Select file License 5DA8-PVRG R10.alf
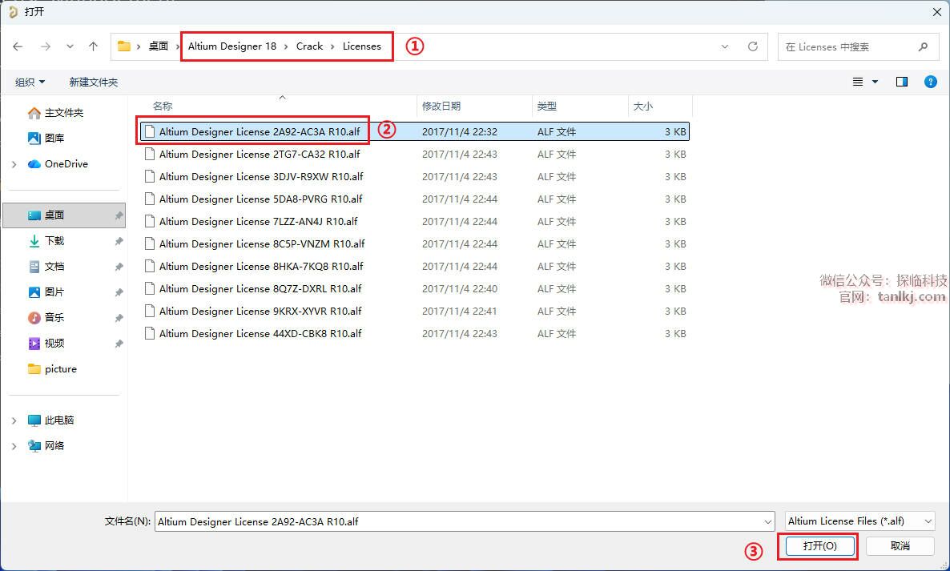Image resolution: width=950 pixels, height=571 pixels. coord(414,199)
